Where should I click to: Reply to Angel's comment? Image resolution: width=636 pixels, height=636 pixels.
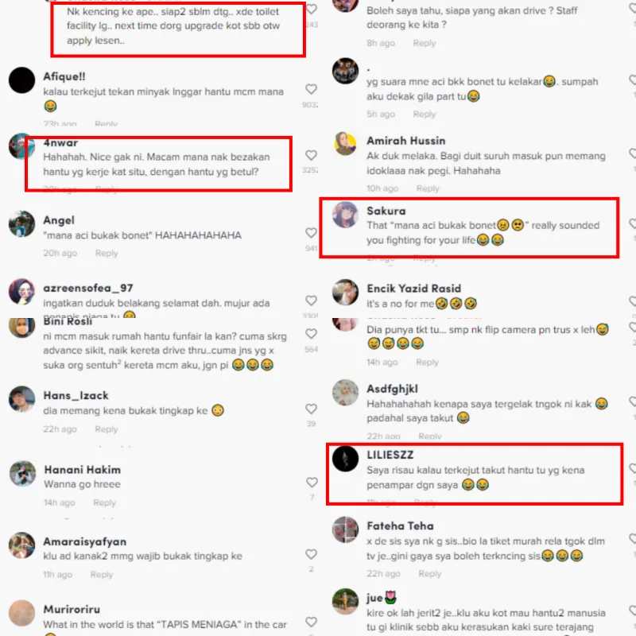(x=107, y=253)
